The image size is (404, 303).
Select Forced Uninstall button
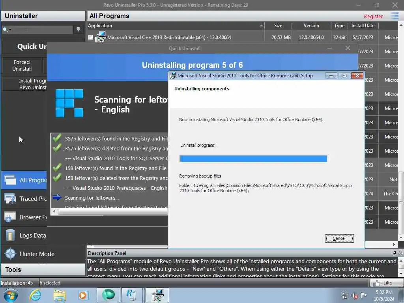pyautogui.click(x=22, y=65)
